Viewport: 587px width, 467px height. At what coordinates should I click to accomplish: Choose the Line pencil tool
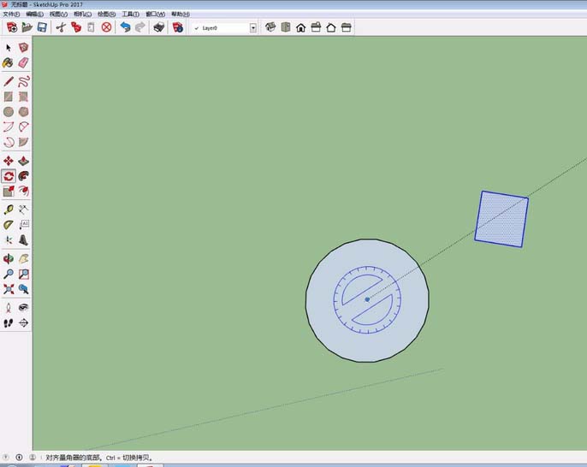[x=9, y=81]
